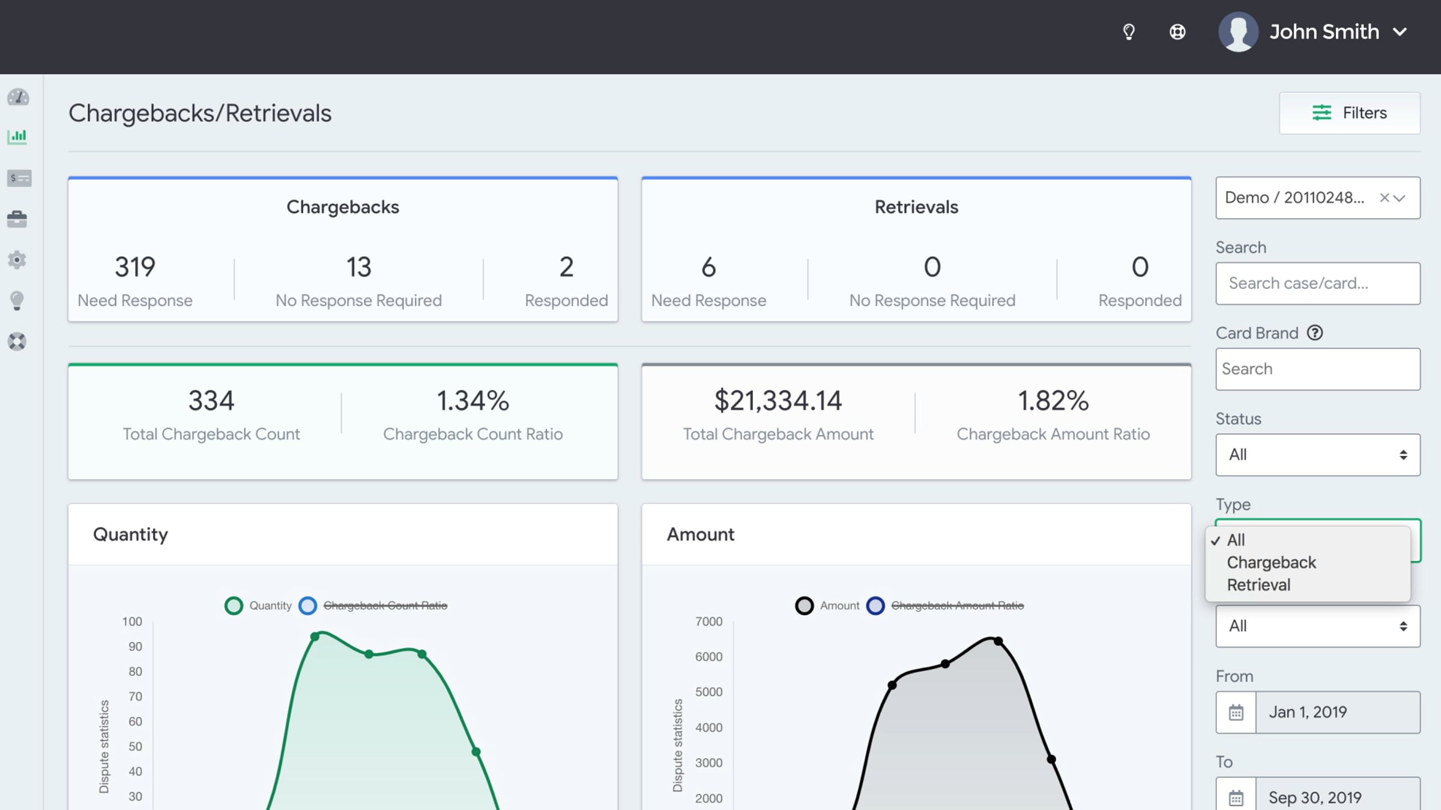Click the lightbulb icon in the sidebar

pyautogui.click(x=17, y=301)
